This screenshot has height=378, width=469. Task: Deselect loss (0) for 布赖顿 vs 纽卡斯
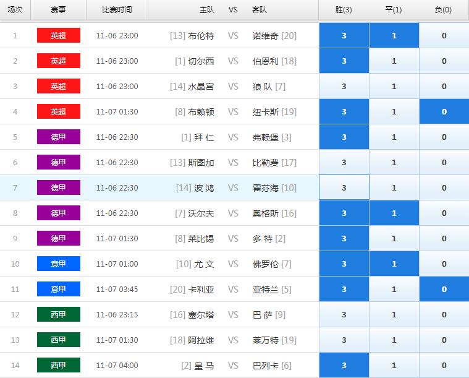click(444, 112)
